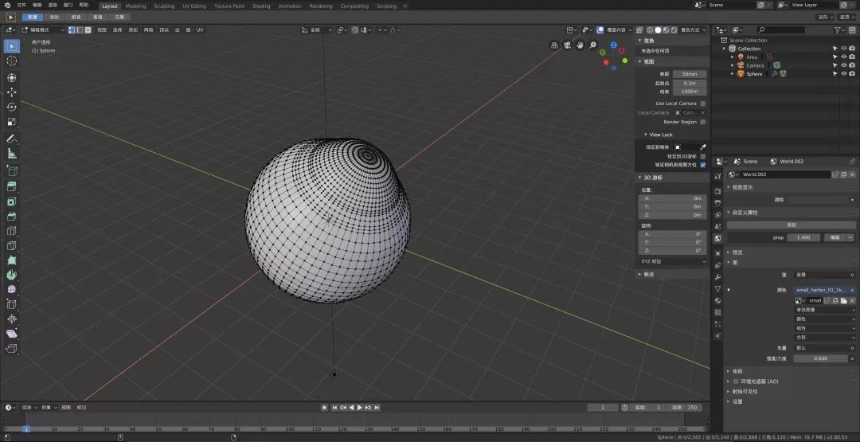Screen dimensions: 860x442
Task: Toggle perspective/orthographic grid gizmo icon
Action: [x=554, y=45]
